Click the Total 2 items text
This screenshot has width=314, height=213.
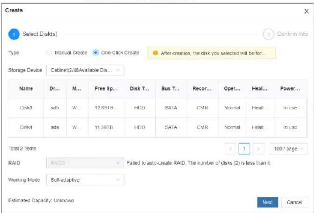click(x=22, y=148)
